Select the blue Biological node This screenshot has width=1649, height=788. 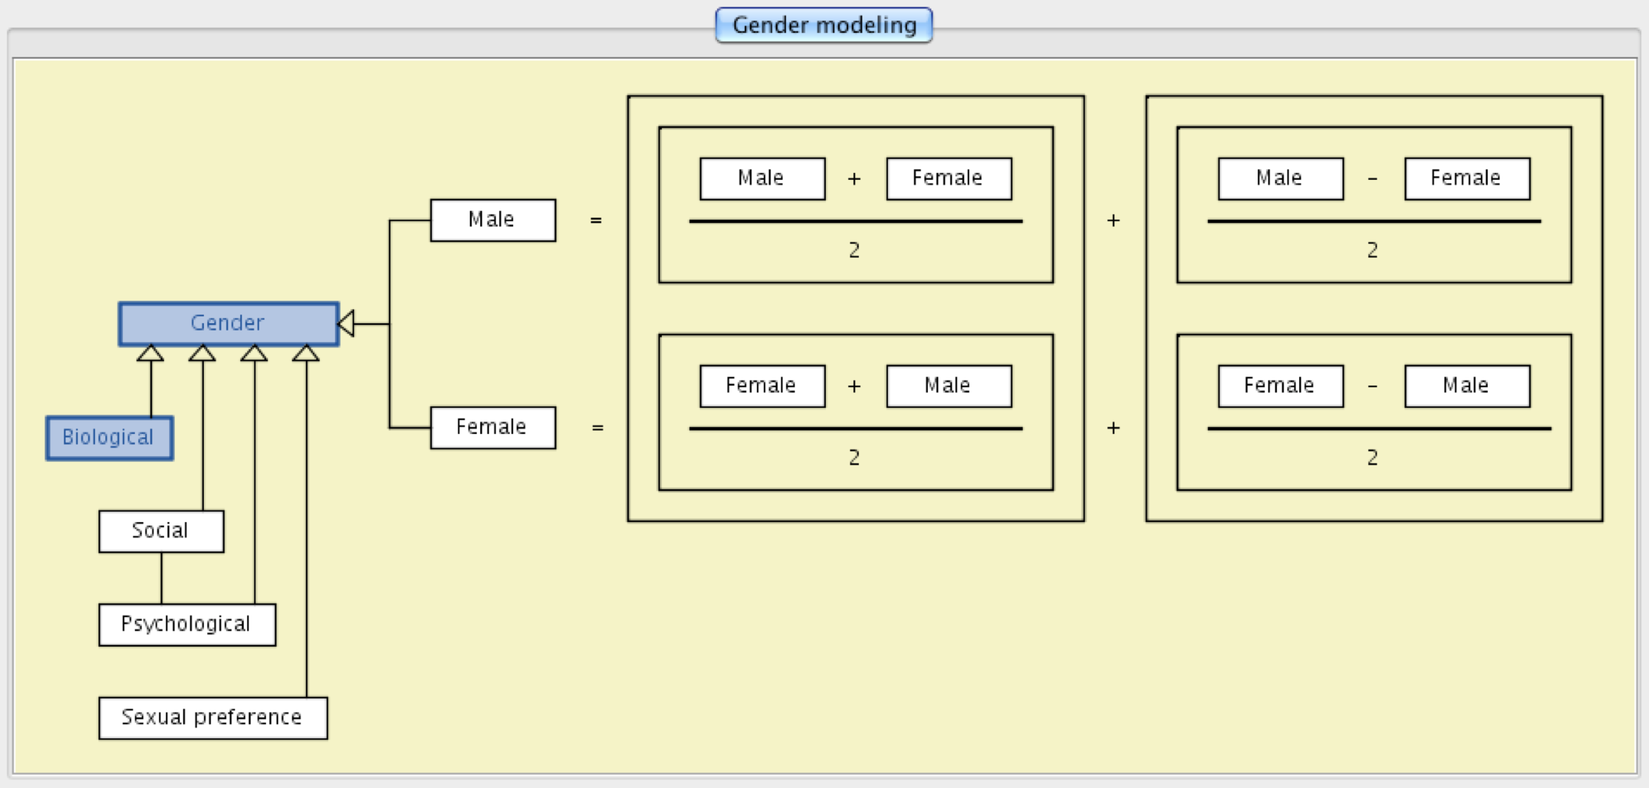coord(109,437)
